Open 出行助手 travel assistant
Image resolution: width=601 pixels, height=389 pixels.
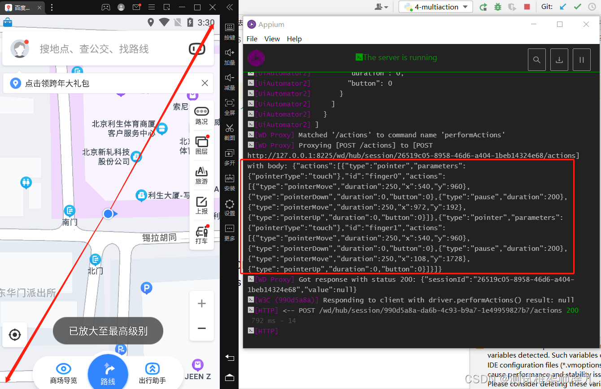click(152, 374)
